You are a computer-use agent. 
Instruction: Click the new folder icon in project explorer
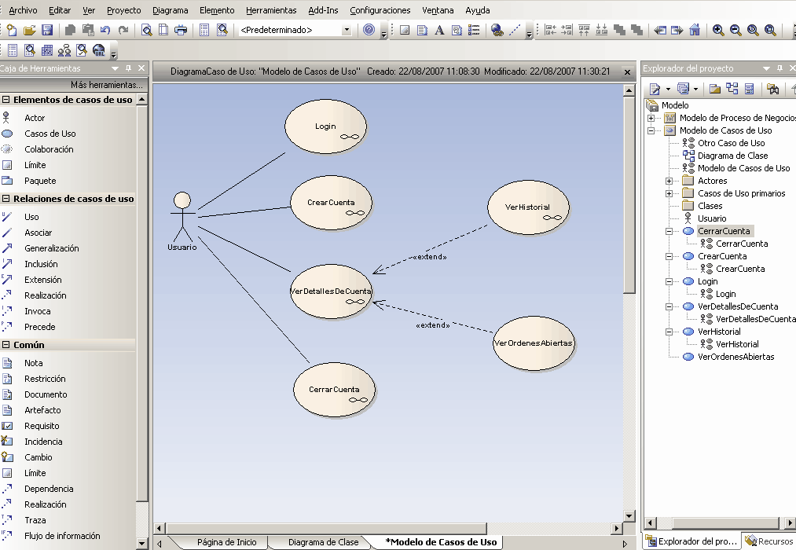click(715, 90)
